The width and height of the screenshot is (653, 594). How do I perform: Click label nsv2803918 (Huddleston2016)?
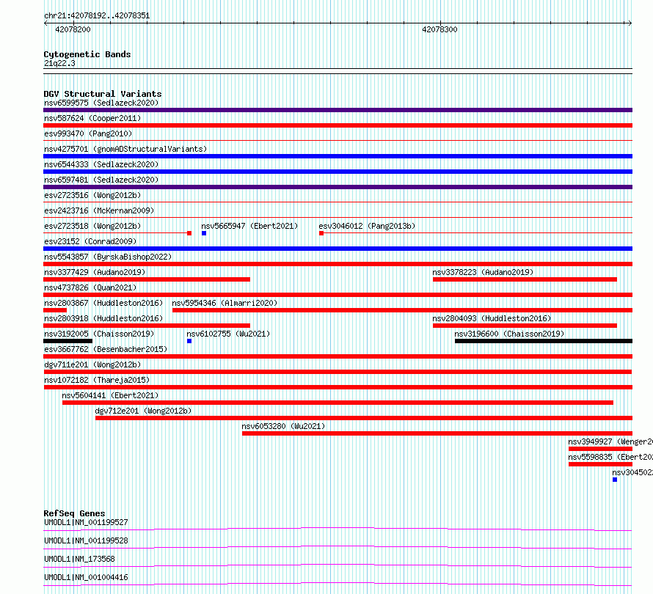[103, 318]
